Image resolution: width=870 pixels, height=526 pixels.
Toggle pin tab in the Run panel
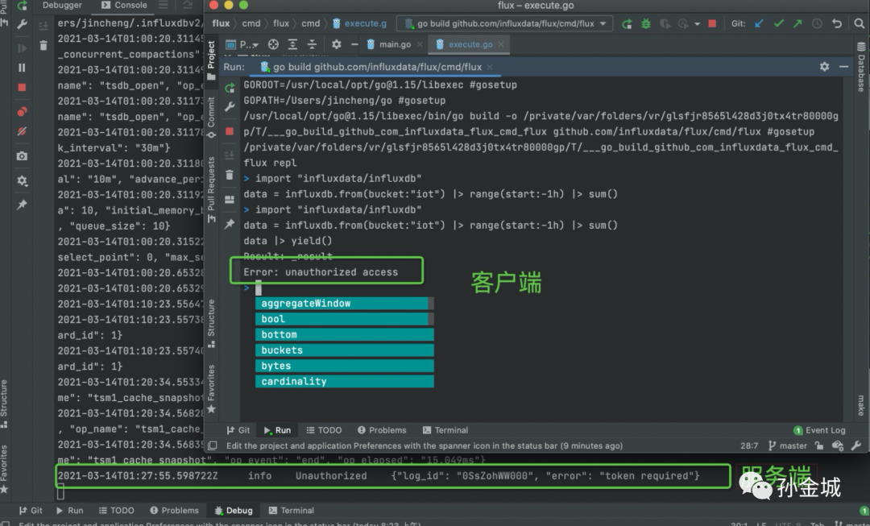[230, 224]
